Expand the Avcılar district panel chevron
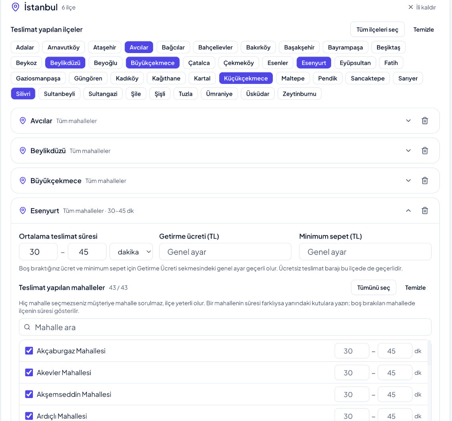 coord(408,121)
